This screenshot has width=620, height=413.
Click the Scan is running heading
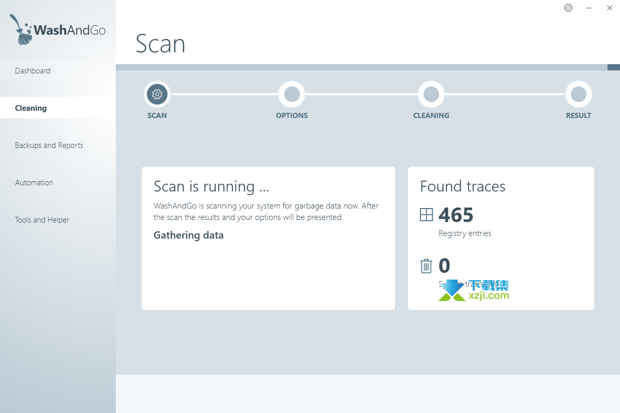coord(211,186)
